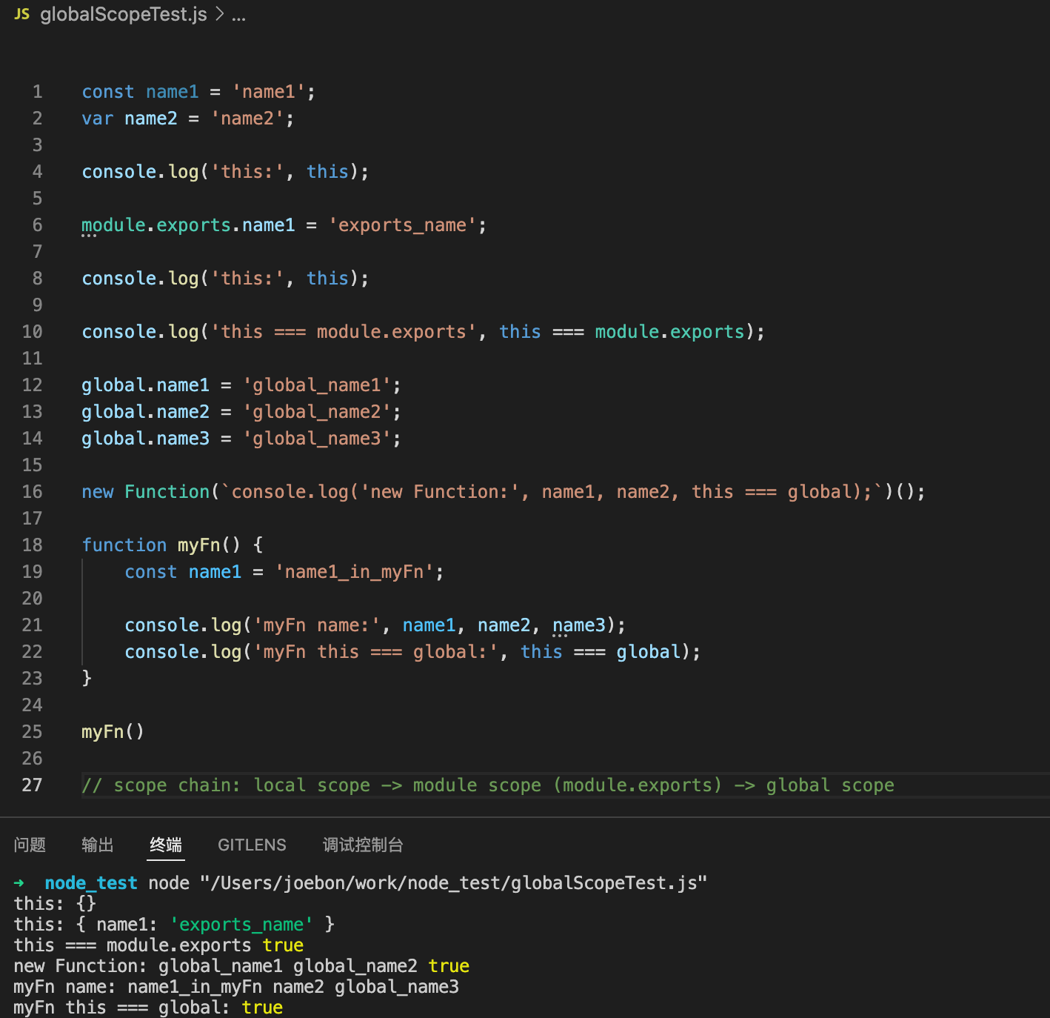The image size is (1050, 1018).
Task: Click the terminal node_test prompt directory
Action: (x=91, y=883)
